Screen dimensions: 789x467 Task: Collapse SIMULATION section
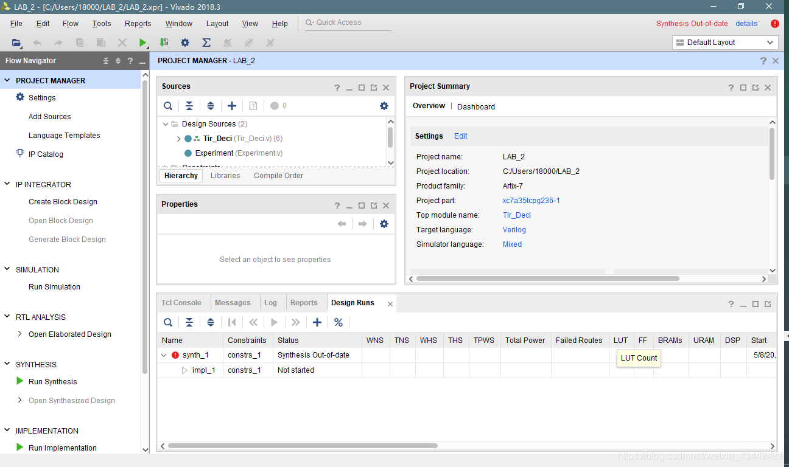click(x=7, y=269)
